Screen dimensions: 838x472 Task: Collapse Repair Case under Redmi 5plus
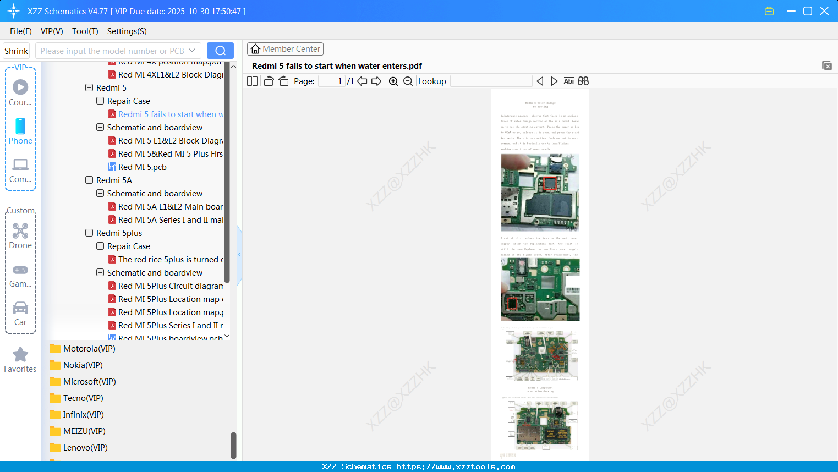pyautogui.click(x=100, y=246)
